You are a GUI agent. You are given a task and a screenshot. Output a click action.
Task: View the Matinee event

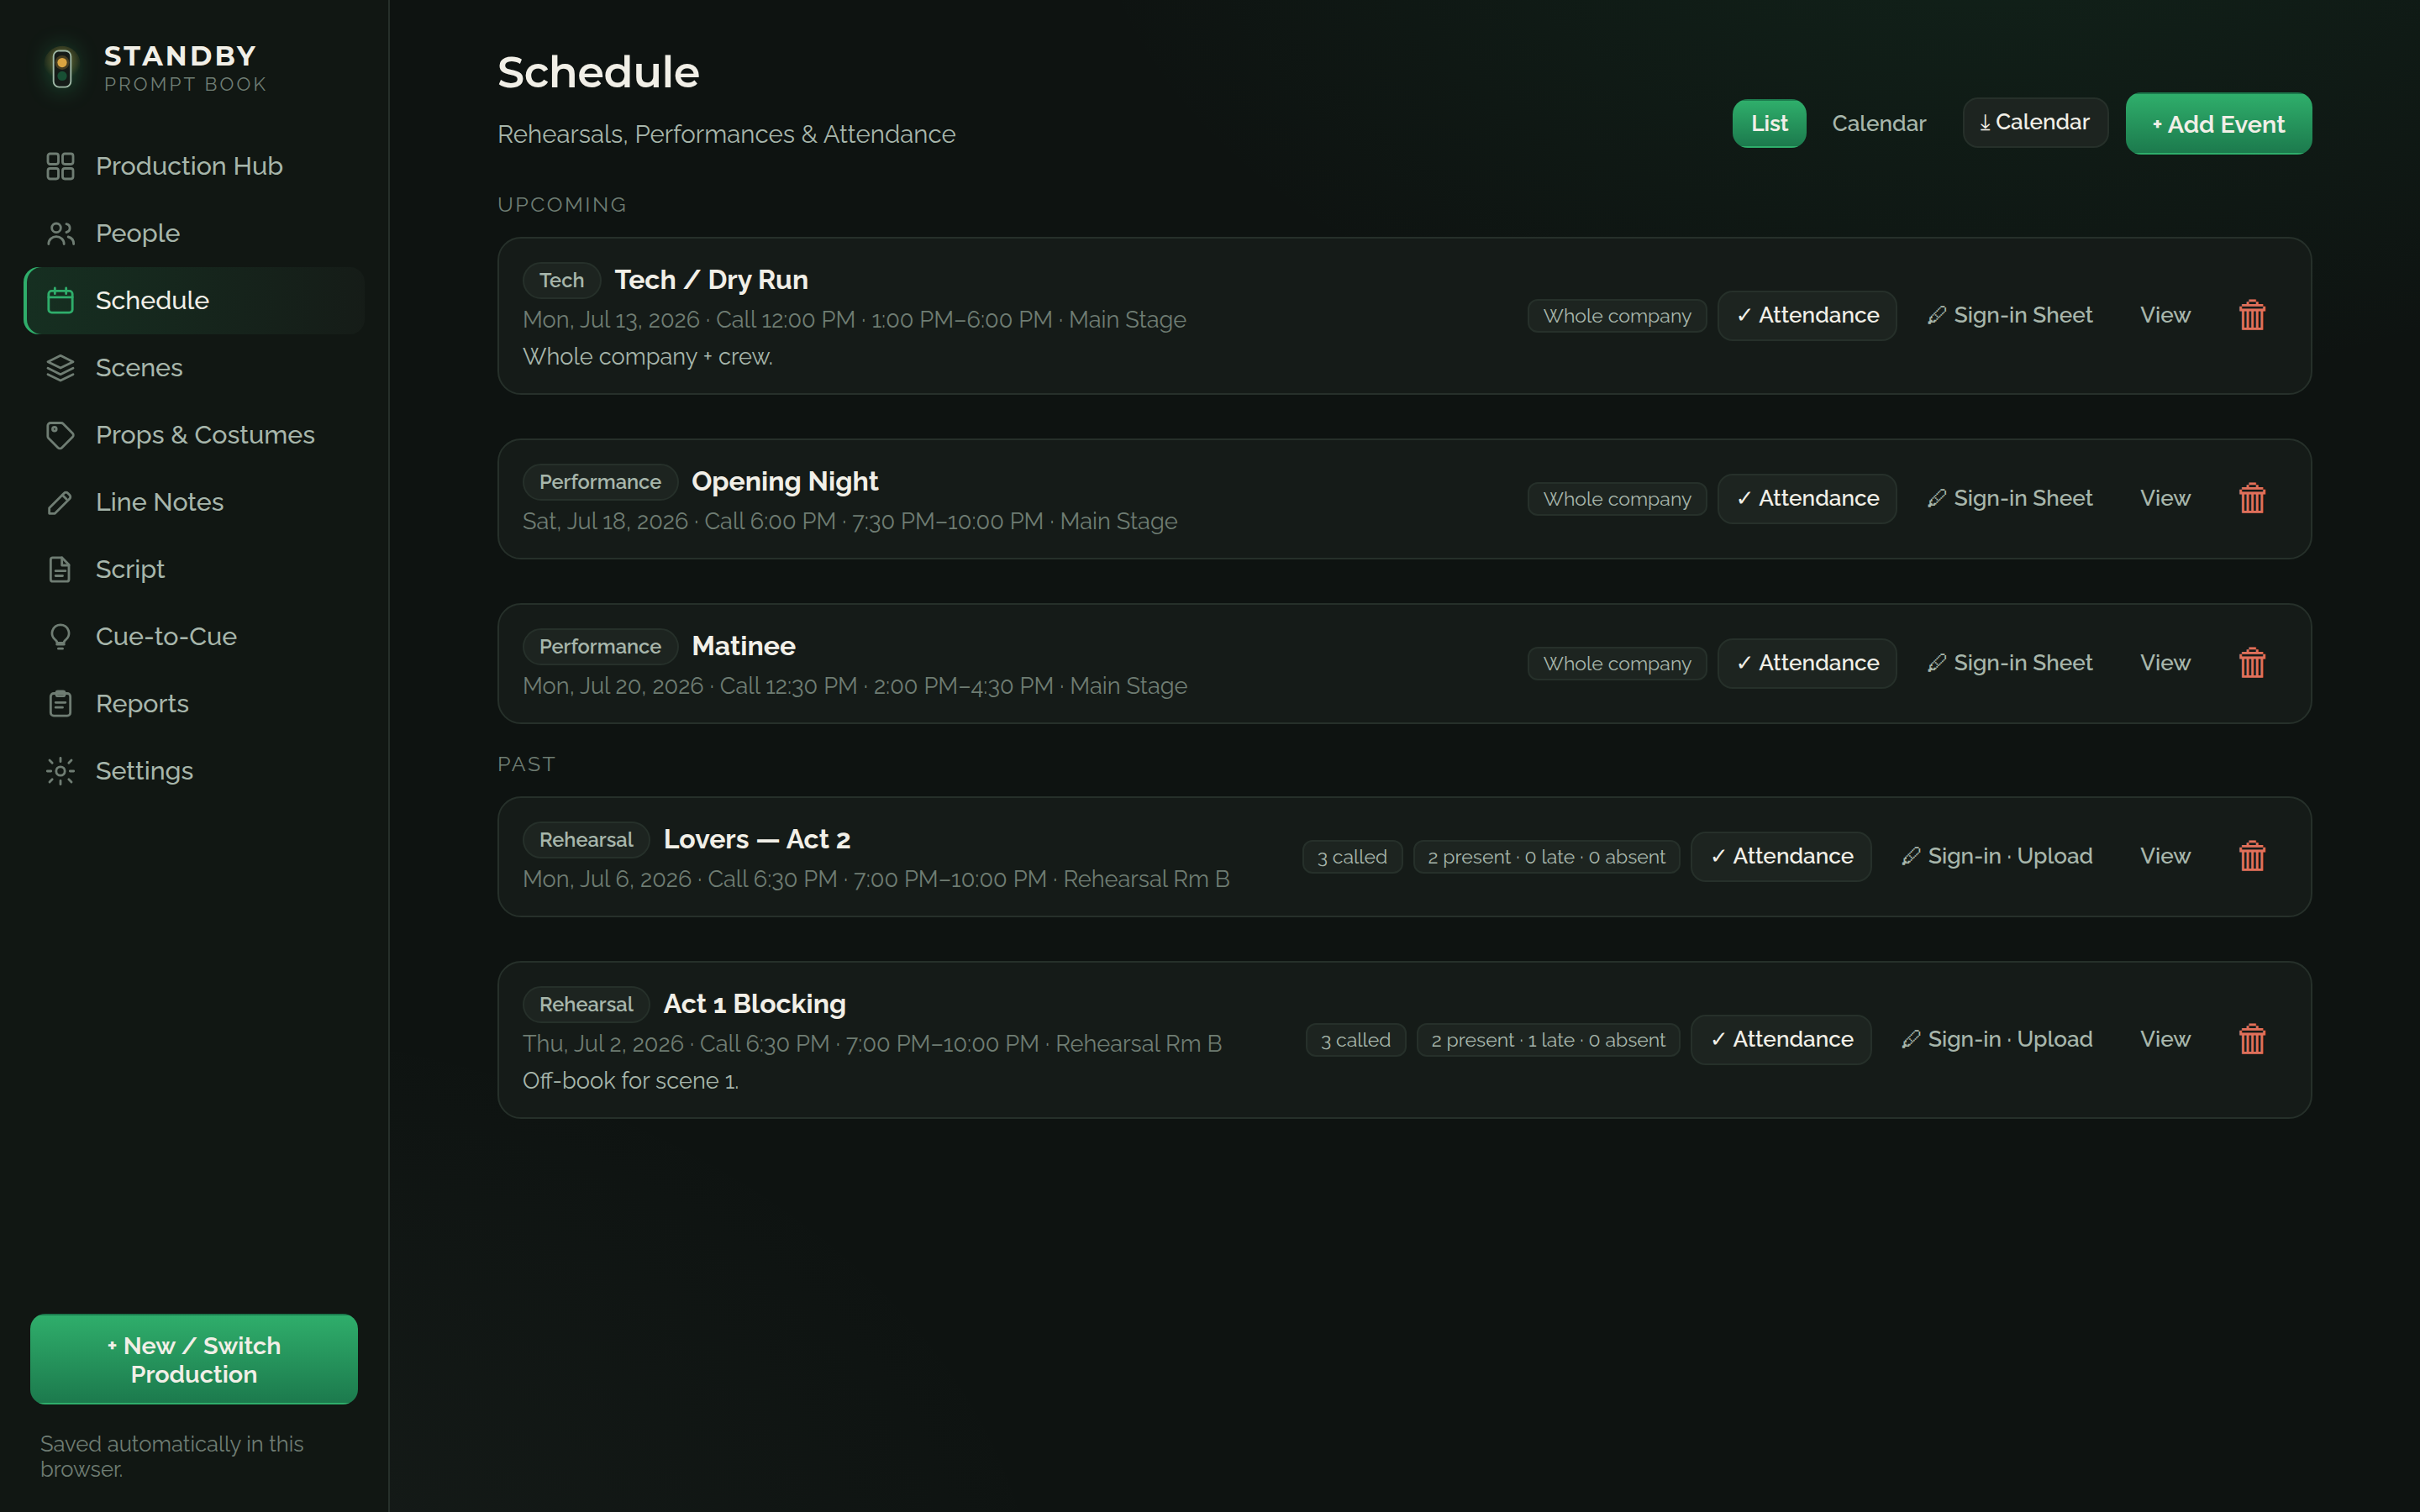click(2165, 664)
